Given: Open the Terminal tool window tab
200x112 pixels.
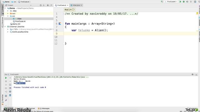Looking at the screenshot, I should point(31,109).
